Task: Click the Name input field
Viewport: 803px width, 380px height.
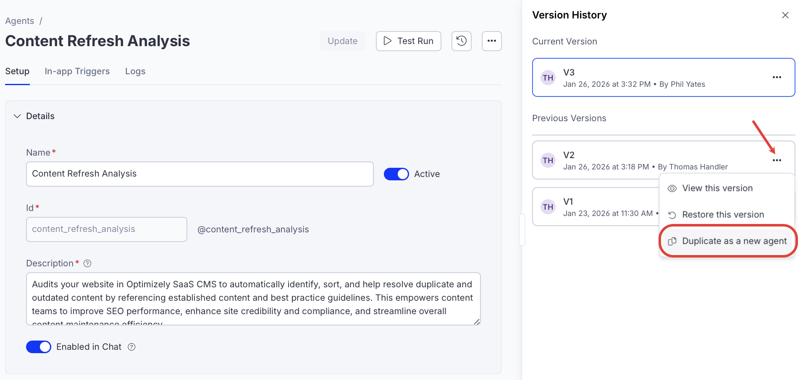Action: 199,174
